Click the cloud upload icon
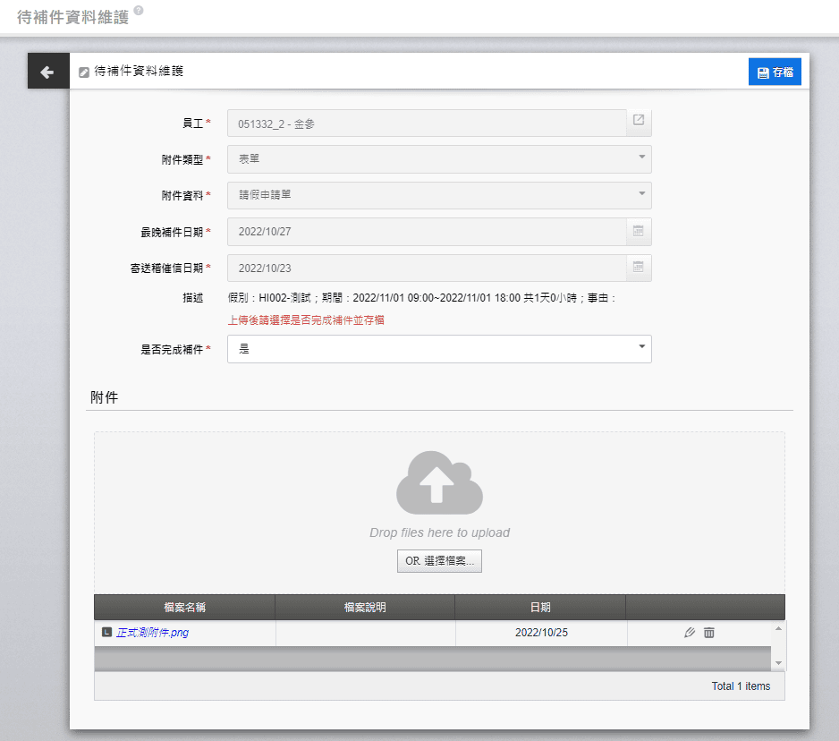This screenshot has width=839, height=741. pos(439,483)
